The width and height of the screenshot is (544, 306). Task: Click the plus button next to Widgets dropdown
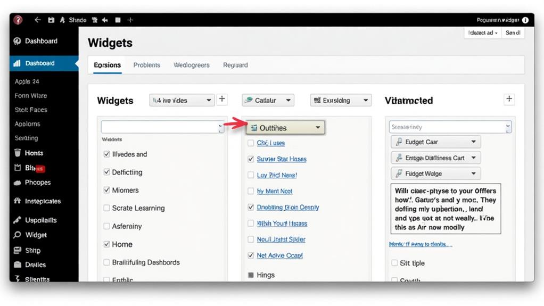pyautogui.click(x=222, y=100)
